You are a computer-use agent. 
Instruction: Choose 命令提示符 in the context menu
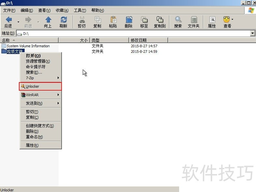pyautogui.click(x=40, y=67)
